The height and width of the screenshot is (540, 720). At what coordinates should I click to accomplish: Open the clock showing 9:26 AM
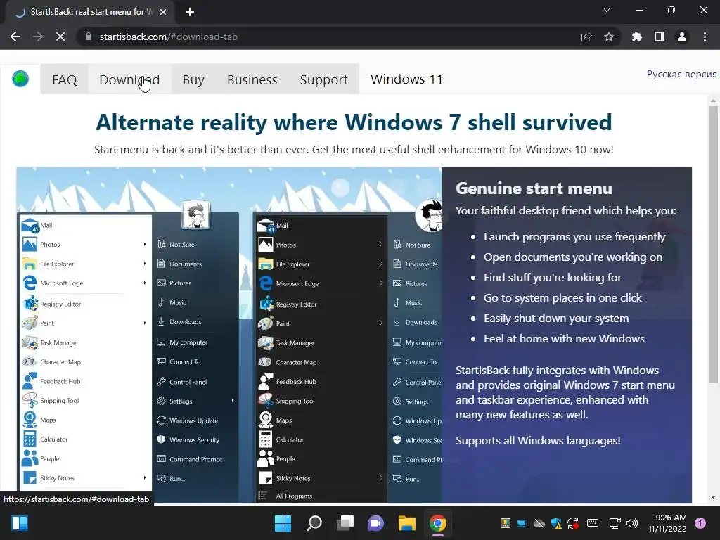click(x=667, y=523)
